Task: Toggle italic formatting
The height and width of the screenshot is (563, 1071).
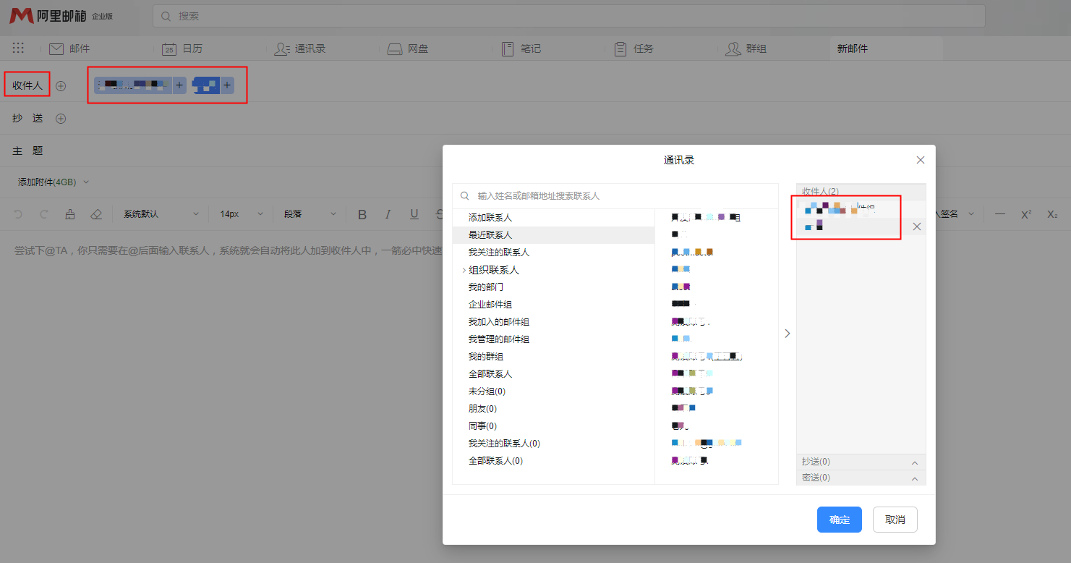Action: click(x=388, y=214)
